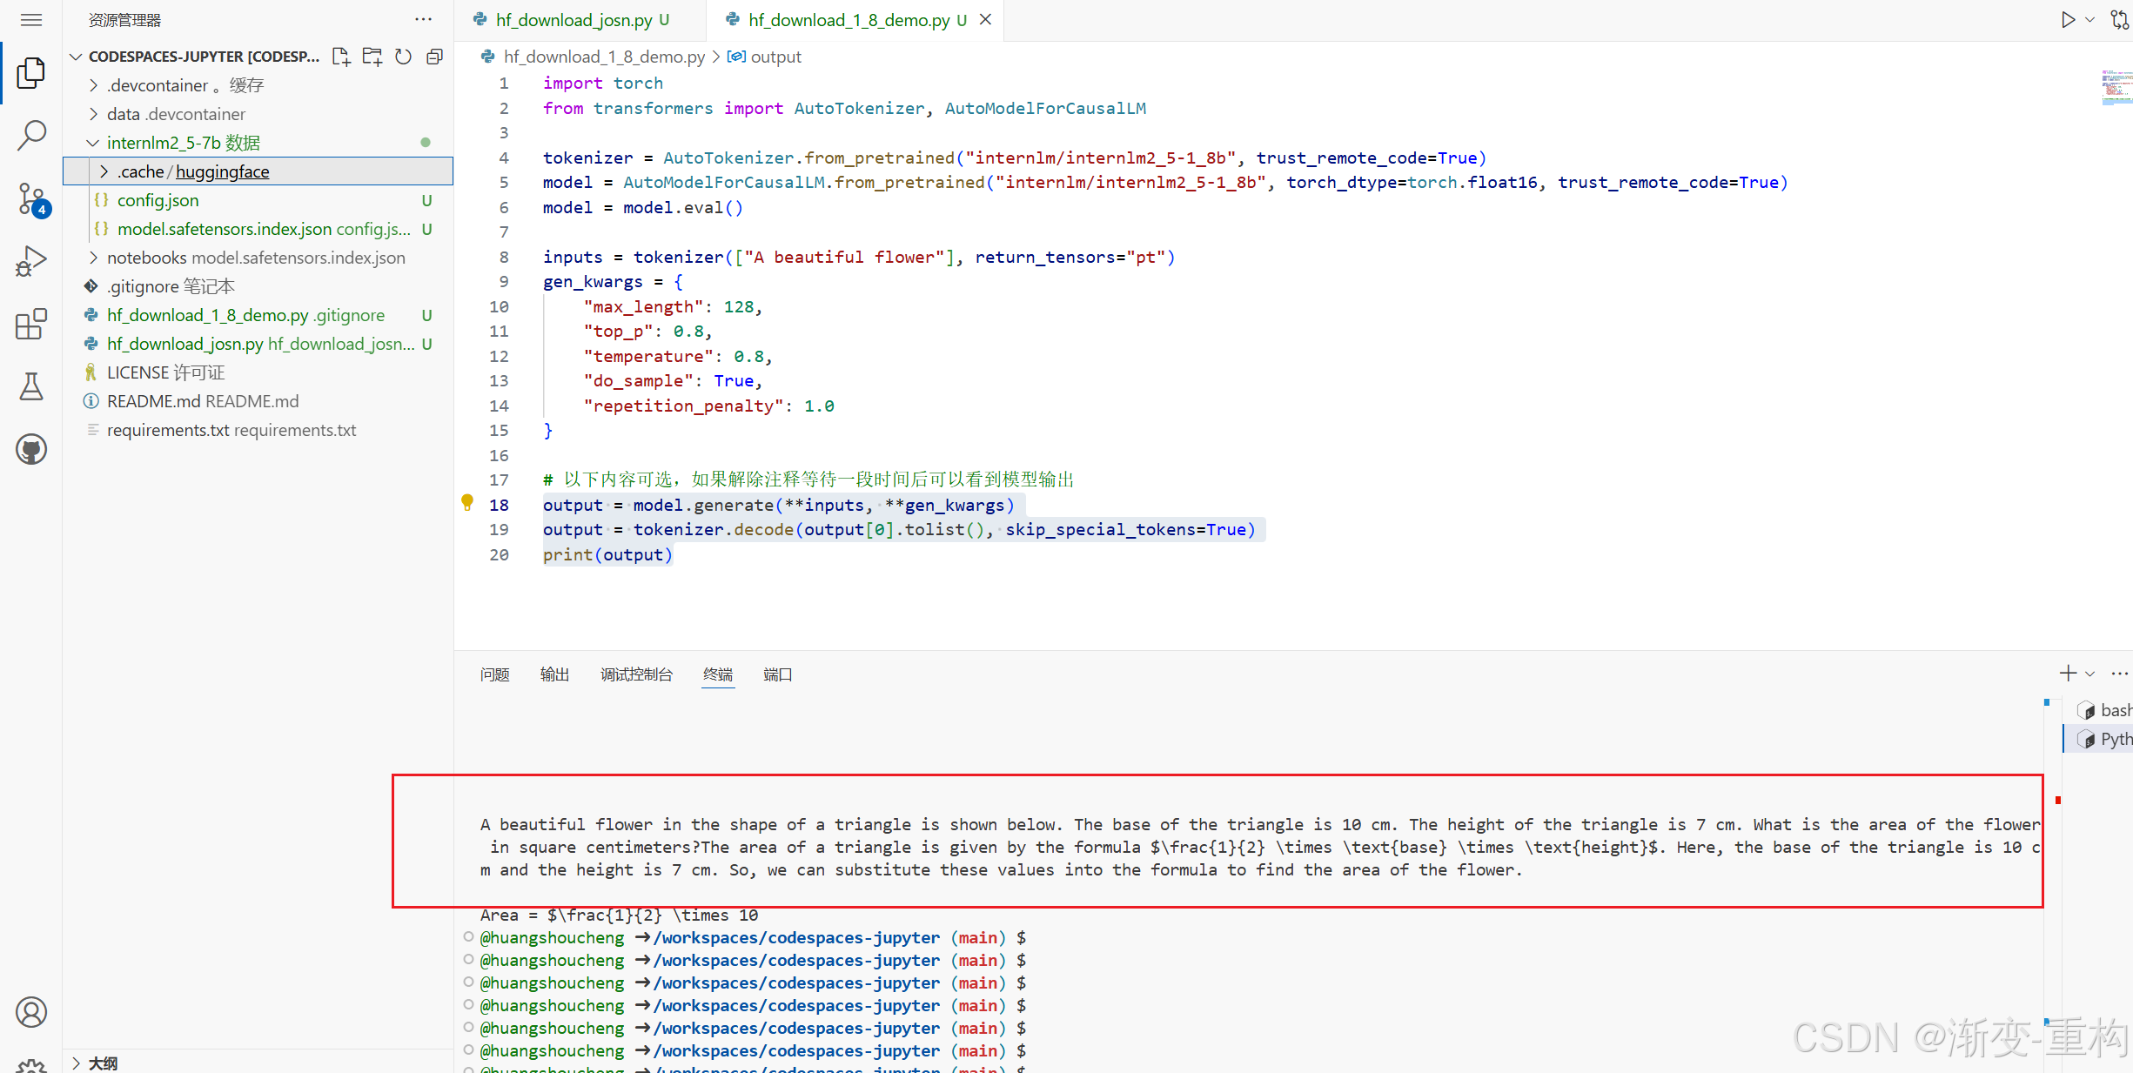Switch to the 输出 panel tab
Viewport: 2133px width, 1073px height.
click(554, 674)
